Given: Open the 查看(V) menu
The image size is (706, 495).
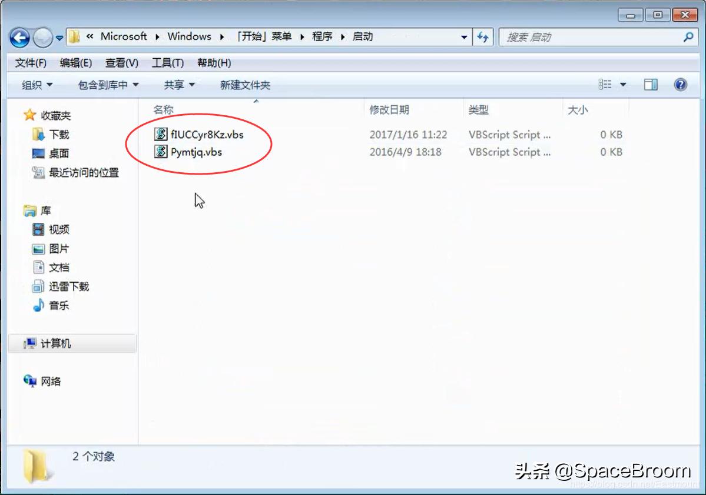Looking at the screenshot, I should [121, 63].
